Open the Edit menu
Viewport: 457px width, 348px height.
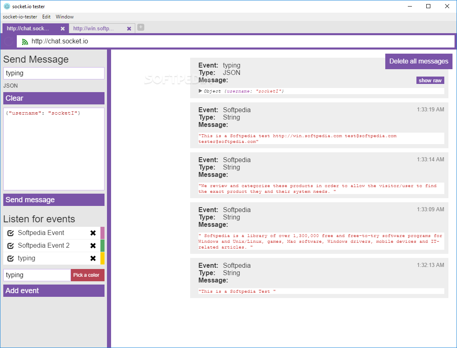(46, 17)
